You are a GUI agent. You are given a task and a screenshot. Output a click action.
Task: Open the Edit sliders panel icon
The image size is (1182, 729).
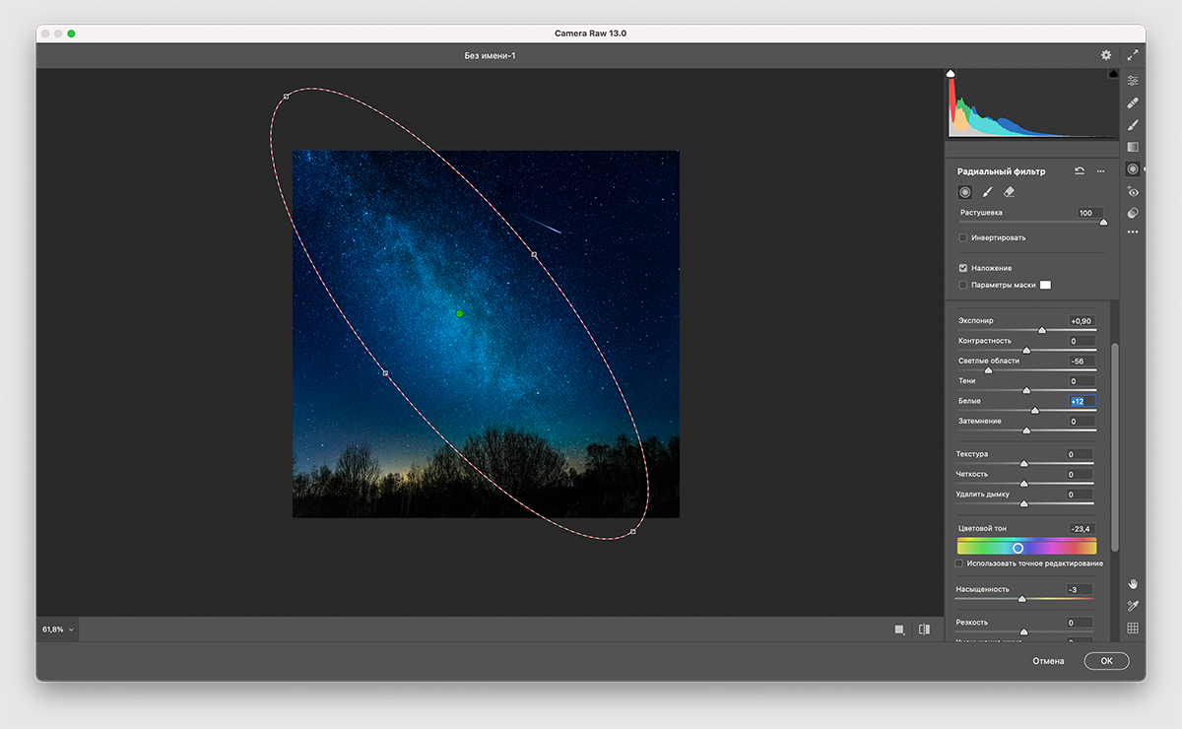1133,80
